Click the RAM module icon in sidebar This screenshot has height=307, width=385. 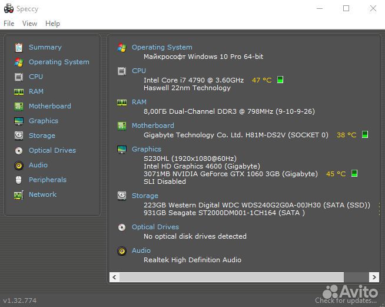19,91
